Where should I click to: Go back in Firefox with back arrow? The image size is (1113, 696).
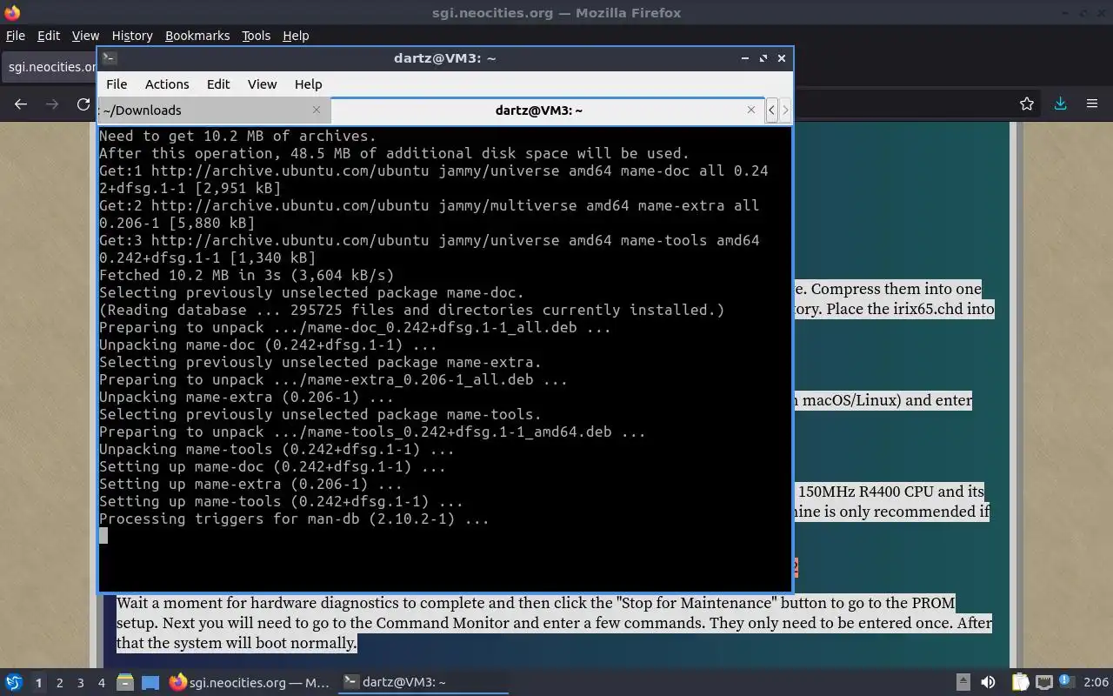point(21,104)
